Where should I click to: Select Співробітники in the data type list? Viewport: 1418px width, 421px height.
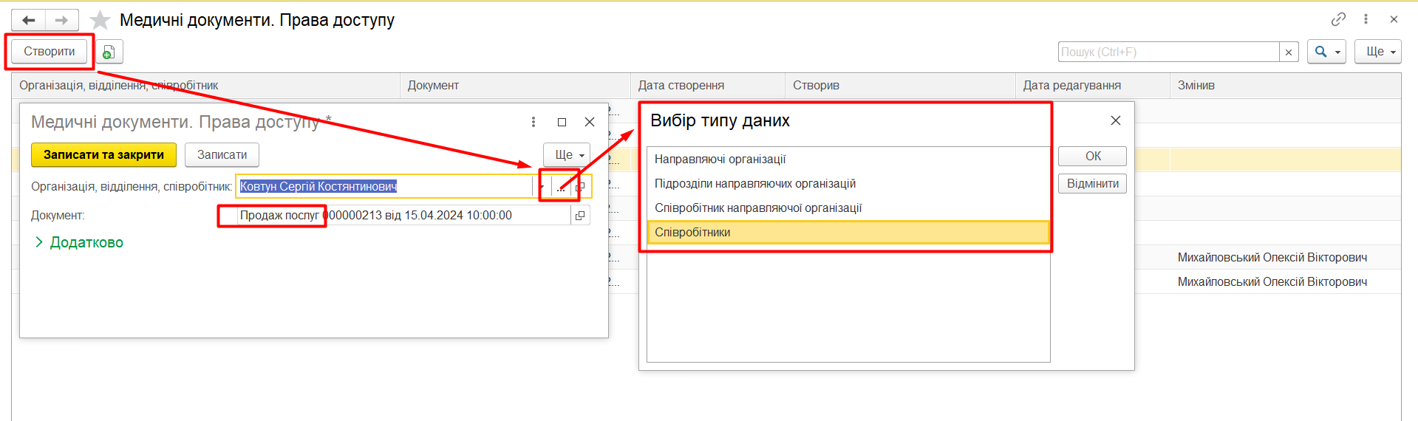(x=692, y=232)
